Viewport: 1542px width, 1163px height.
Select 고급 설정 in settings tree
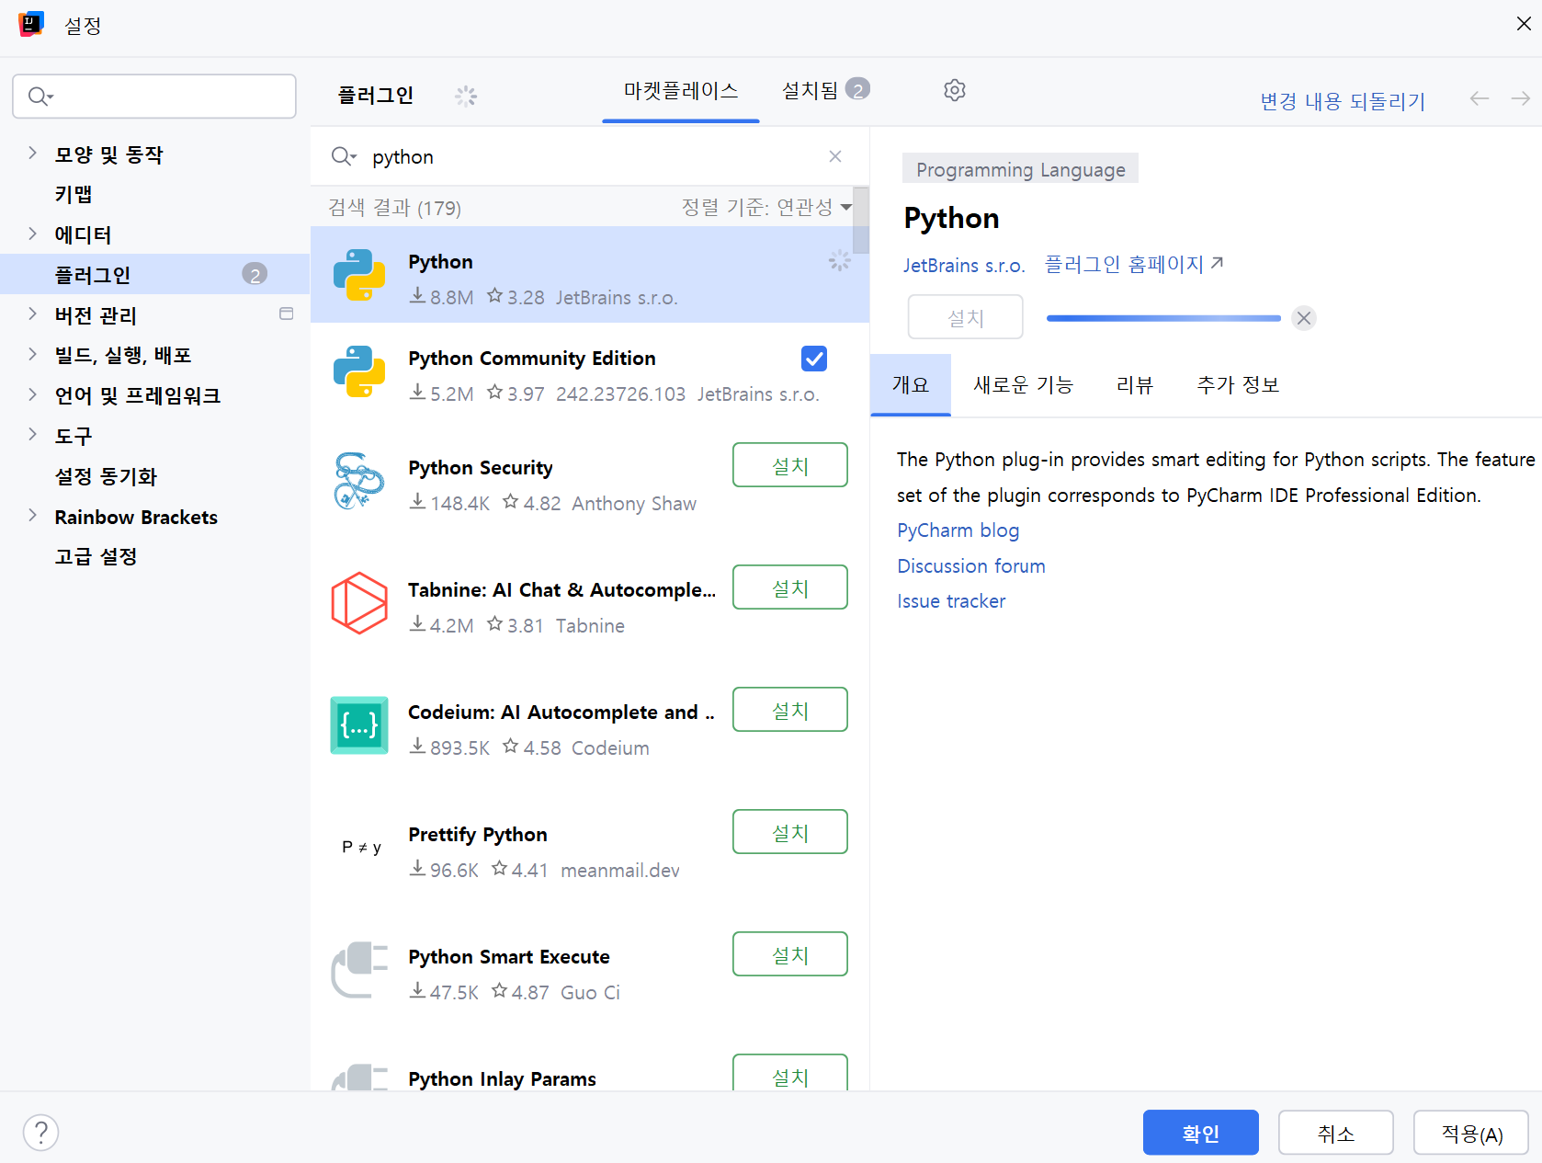(96, 556)
